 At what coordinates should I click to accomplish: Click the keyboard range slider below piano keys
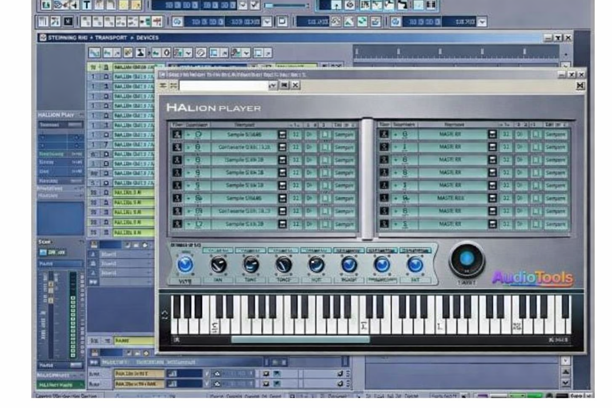pos(300,340)
